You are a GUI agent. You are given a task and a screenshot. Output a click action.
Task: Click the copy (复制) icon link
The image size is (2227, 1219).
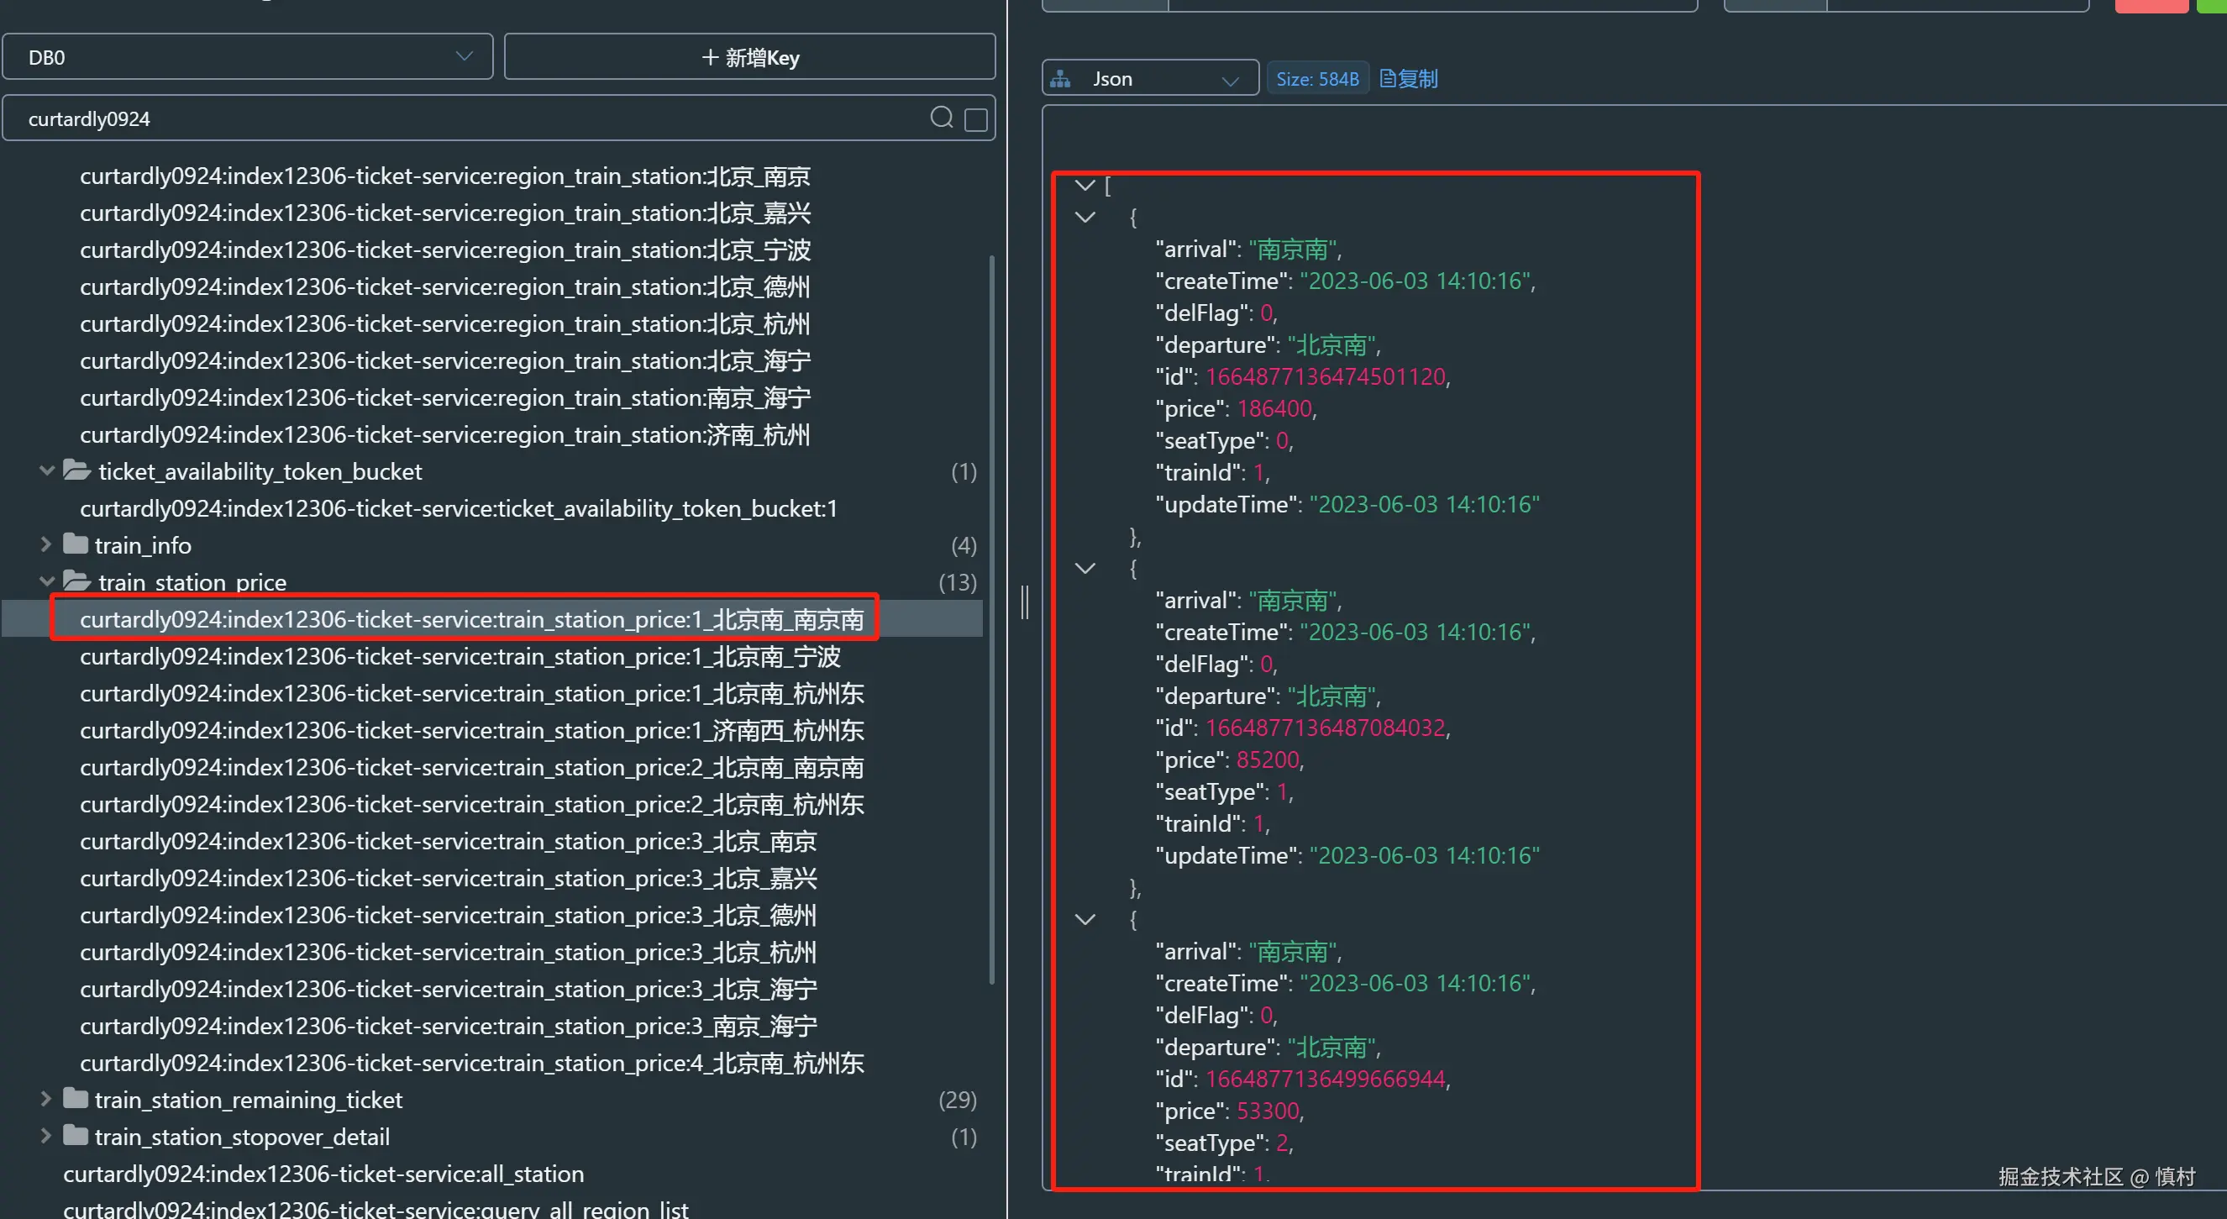[x=1408, y=79]
